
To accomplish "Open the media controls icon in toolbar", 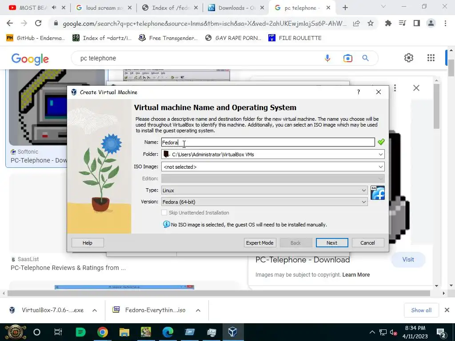I will (x=402, y=23).
